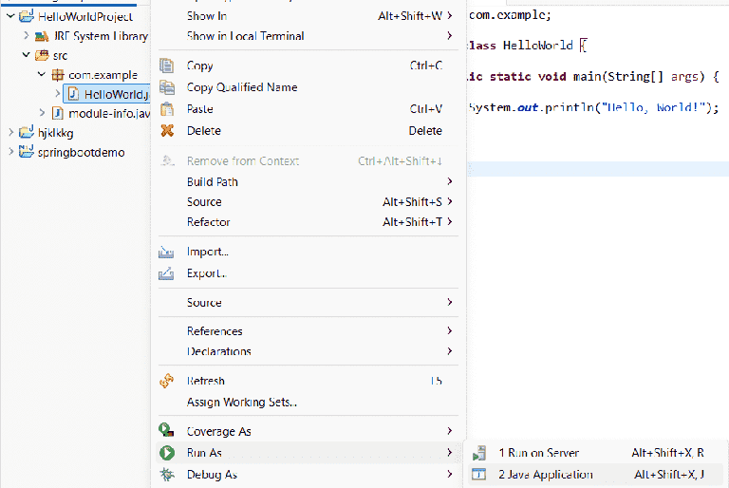
Task: Choose Assign Working Sets... entry
Action: point(308,402)
